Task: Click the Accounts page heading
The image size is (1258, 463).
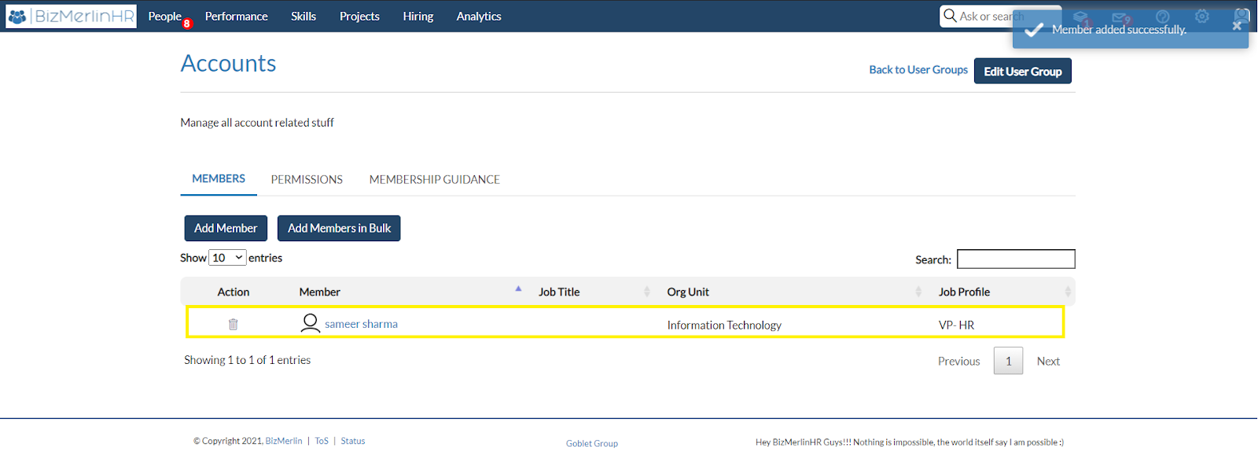Action: click(x=229, y=63)
